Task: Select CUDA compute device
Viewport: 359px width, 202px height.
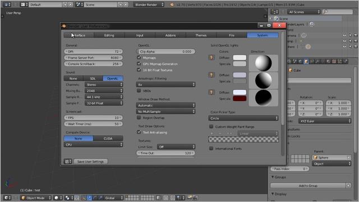Action: (x=108, y=139)
